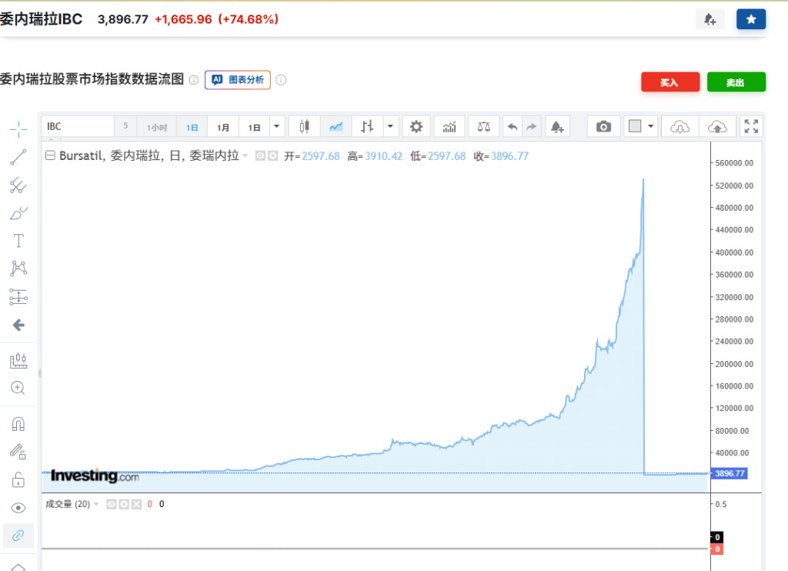Image resolution: width=788 pixels, height=571 pixels.
Task: Select the 1月 interval tab
Action: pos(222,127)
